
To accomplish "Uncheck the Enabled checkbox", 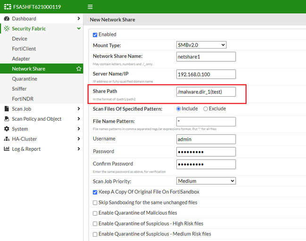I will tap(95, 34).
